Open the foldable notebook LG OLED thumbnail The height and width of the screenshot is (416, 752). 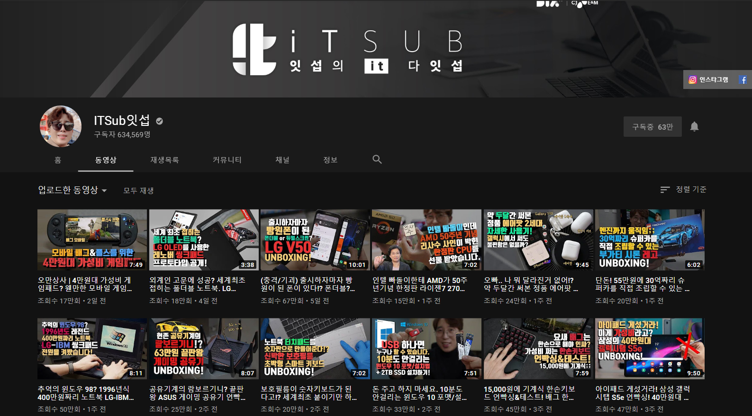[204, 240]
